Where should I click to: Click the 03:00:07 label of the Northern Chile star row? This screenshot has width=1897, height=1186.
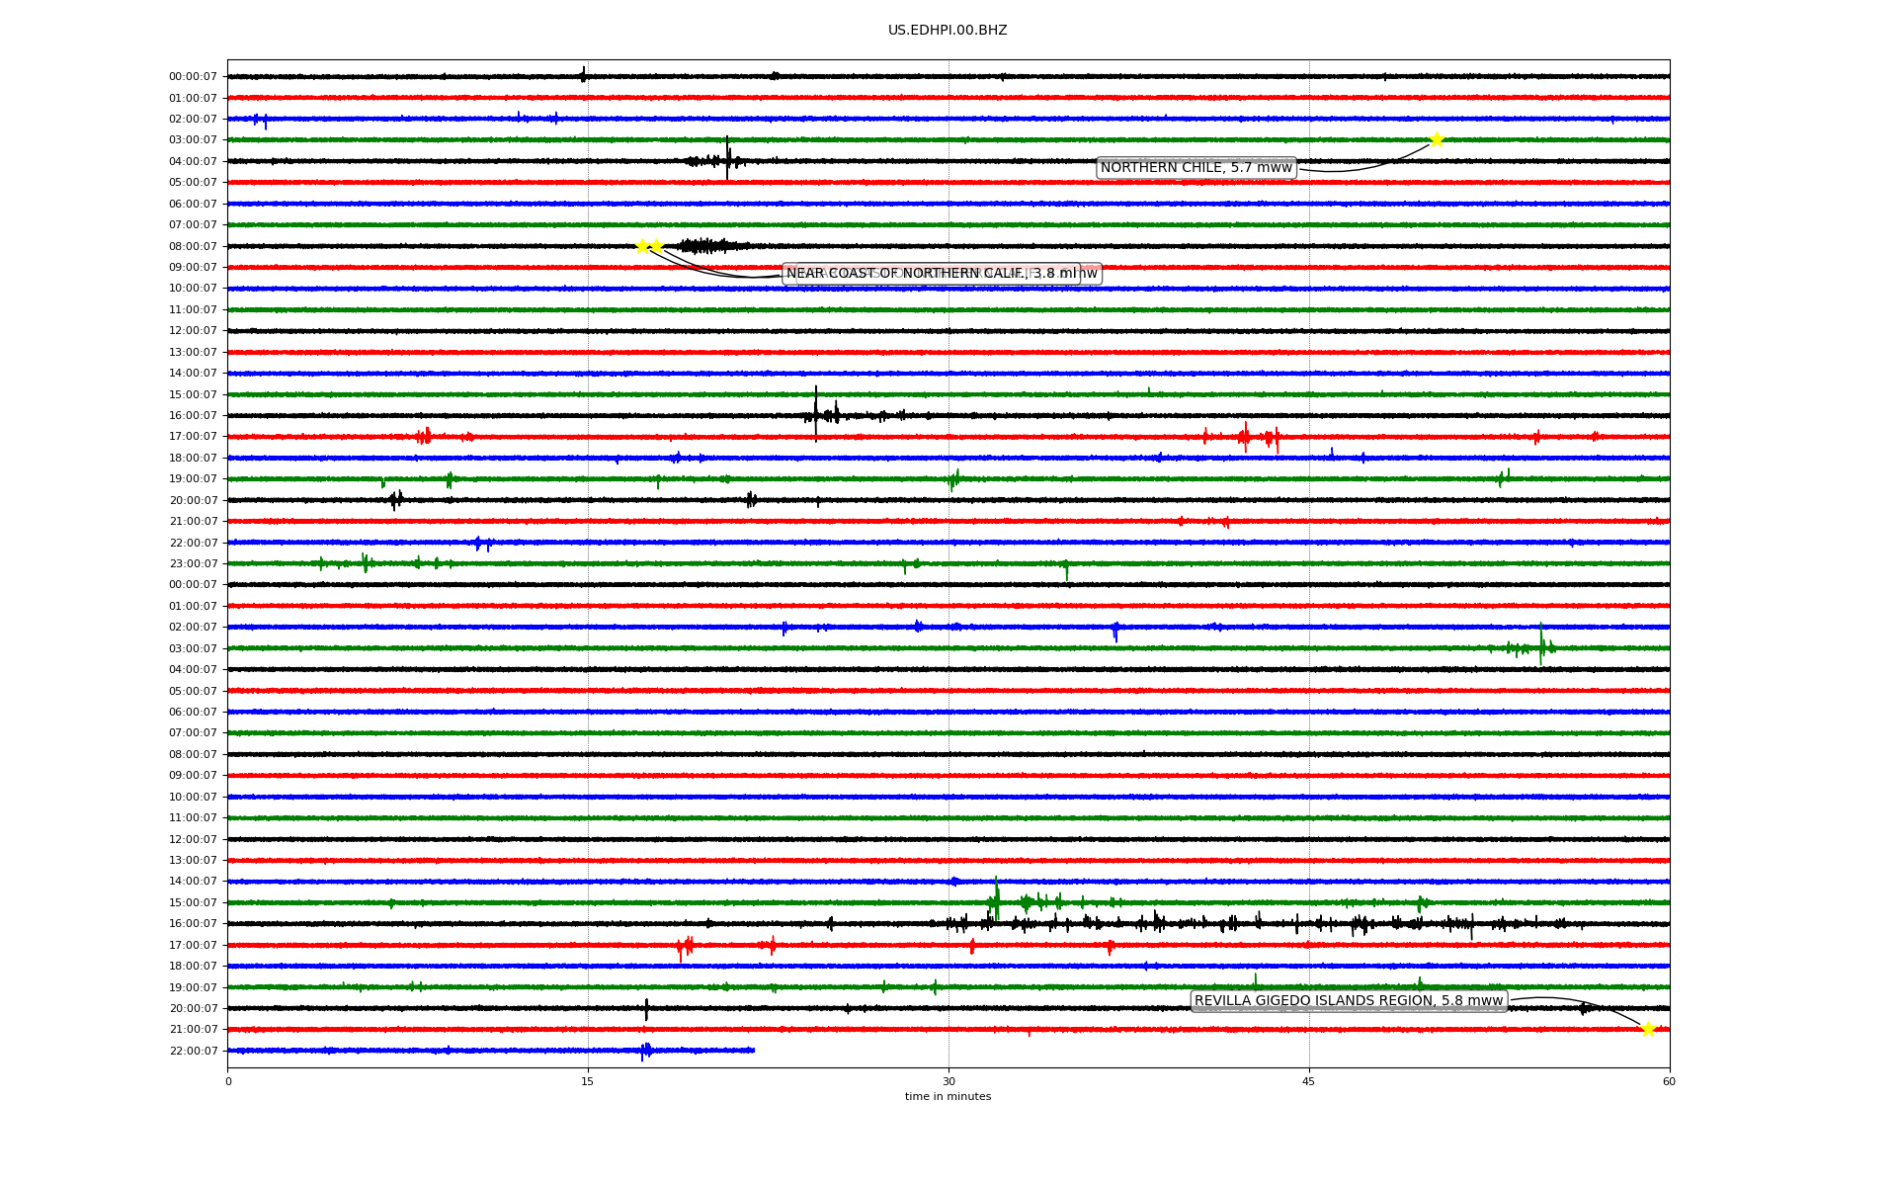pyautogui.click(x=193, y=140)
